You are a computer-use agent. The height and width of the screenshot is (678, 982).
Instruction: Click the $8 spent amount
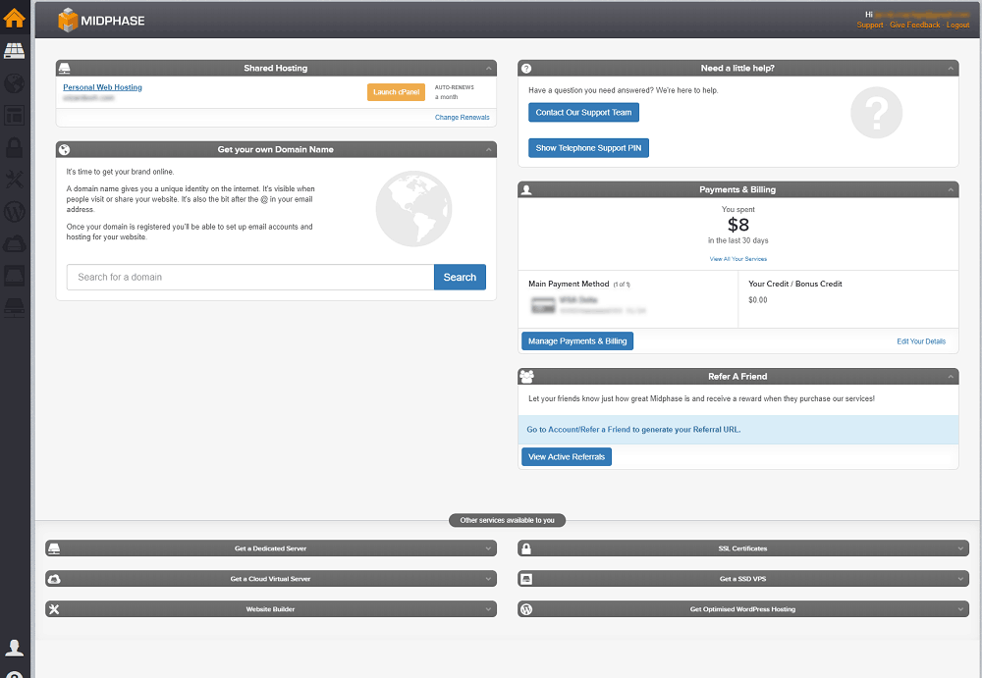click(x=738, y=225)
